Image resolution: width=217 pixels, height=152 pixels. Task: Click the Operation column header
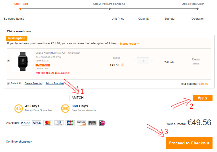coord(198,19)
